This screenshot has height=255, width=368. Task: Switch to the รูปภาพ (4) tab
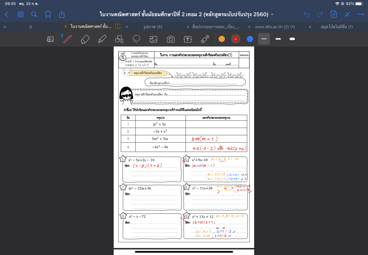coord(152,27)
